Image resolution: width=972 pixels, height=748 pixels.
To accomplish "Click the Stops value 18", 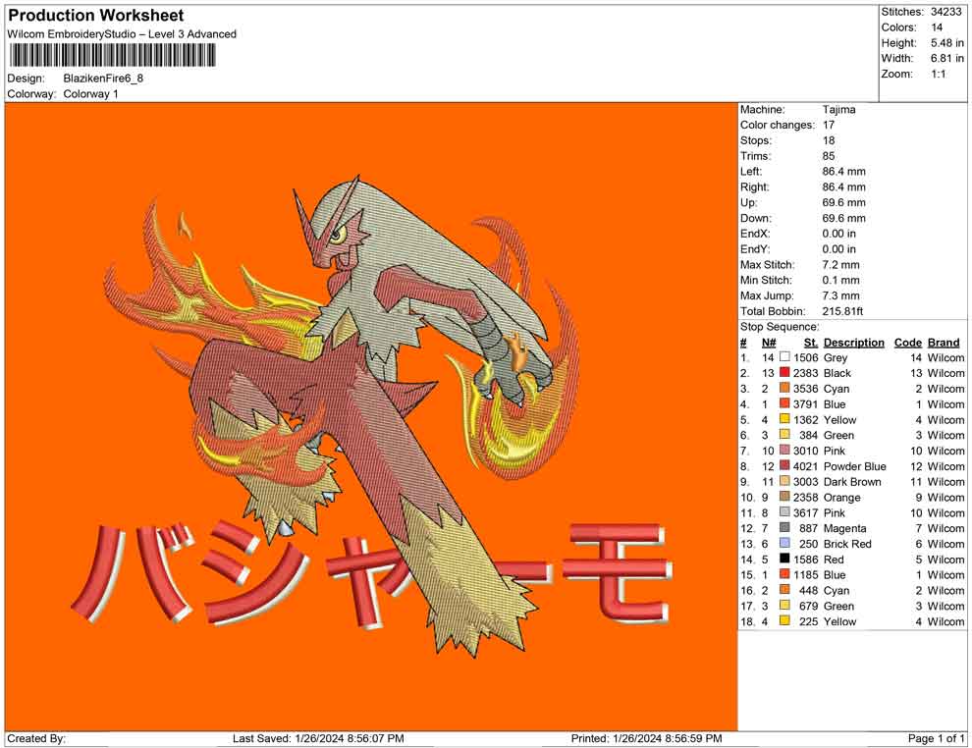I will click(x=829, y=140).
